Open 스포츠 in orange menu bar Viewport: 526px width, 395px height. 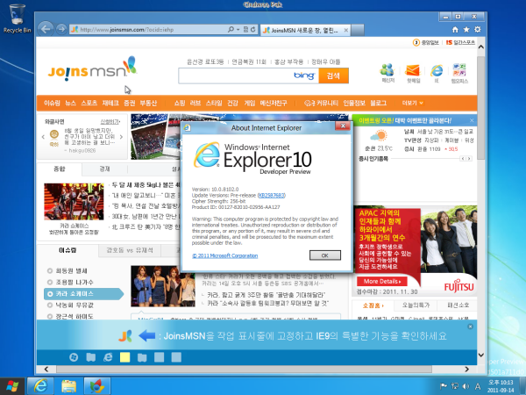[x=89, y=103]
